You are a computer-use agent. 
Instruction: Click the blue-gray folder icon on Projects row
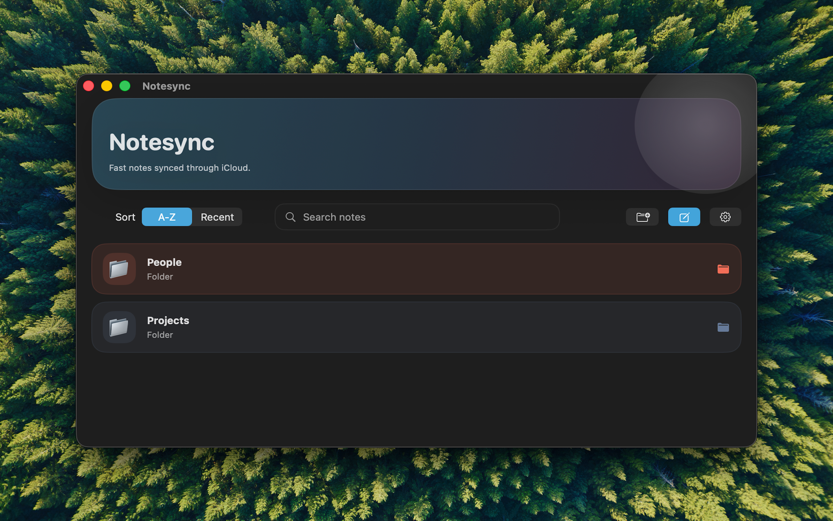[723, 327]
